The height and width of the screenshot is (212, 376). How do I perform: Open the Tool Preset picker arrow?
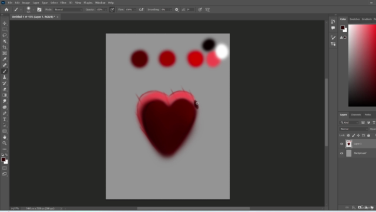point(21,10)
